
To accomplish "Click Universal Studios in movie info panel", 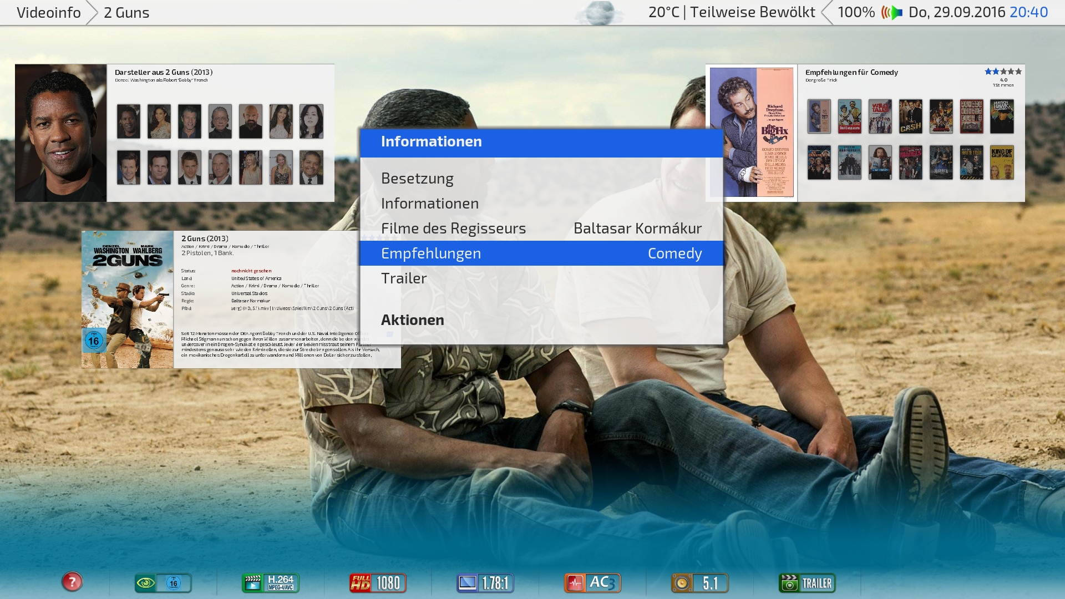I will tap(250, 293).
